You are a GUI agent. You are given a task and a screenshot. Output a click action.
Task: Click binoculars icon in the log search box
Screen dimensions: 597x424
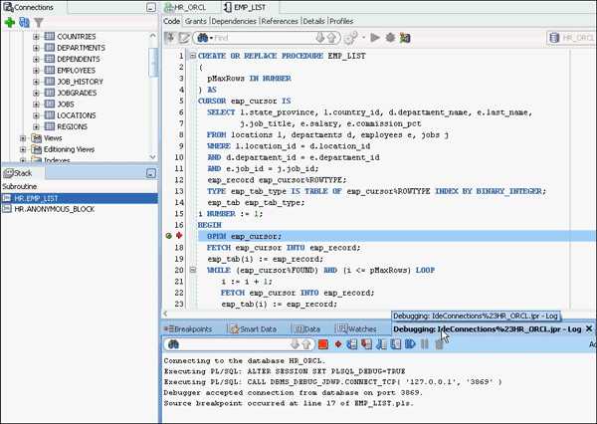(x=173, y=344)
